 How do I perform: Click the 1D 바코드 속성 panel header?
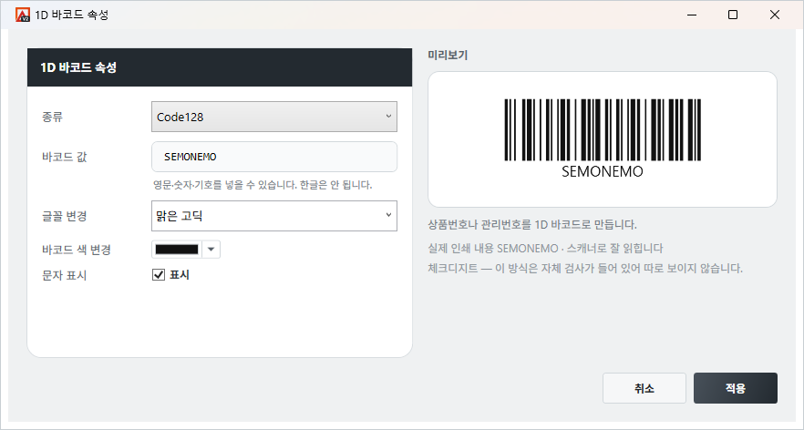(x=220, y=67)
